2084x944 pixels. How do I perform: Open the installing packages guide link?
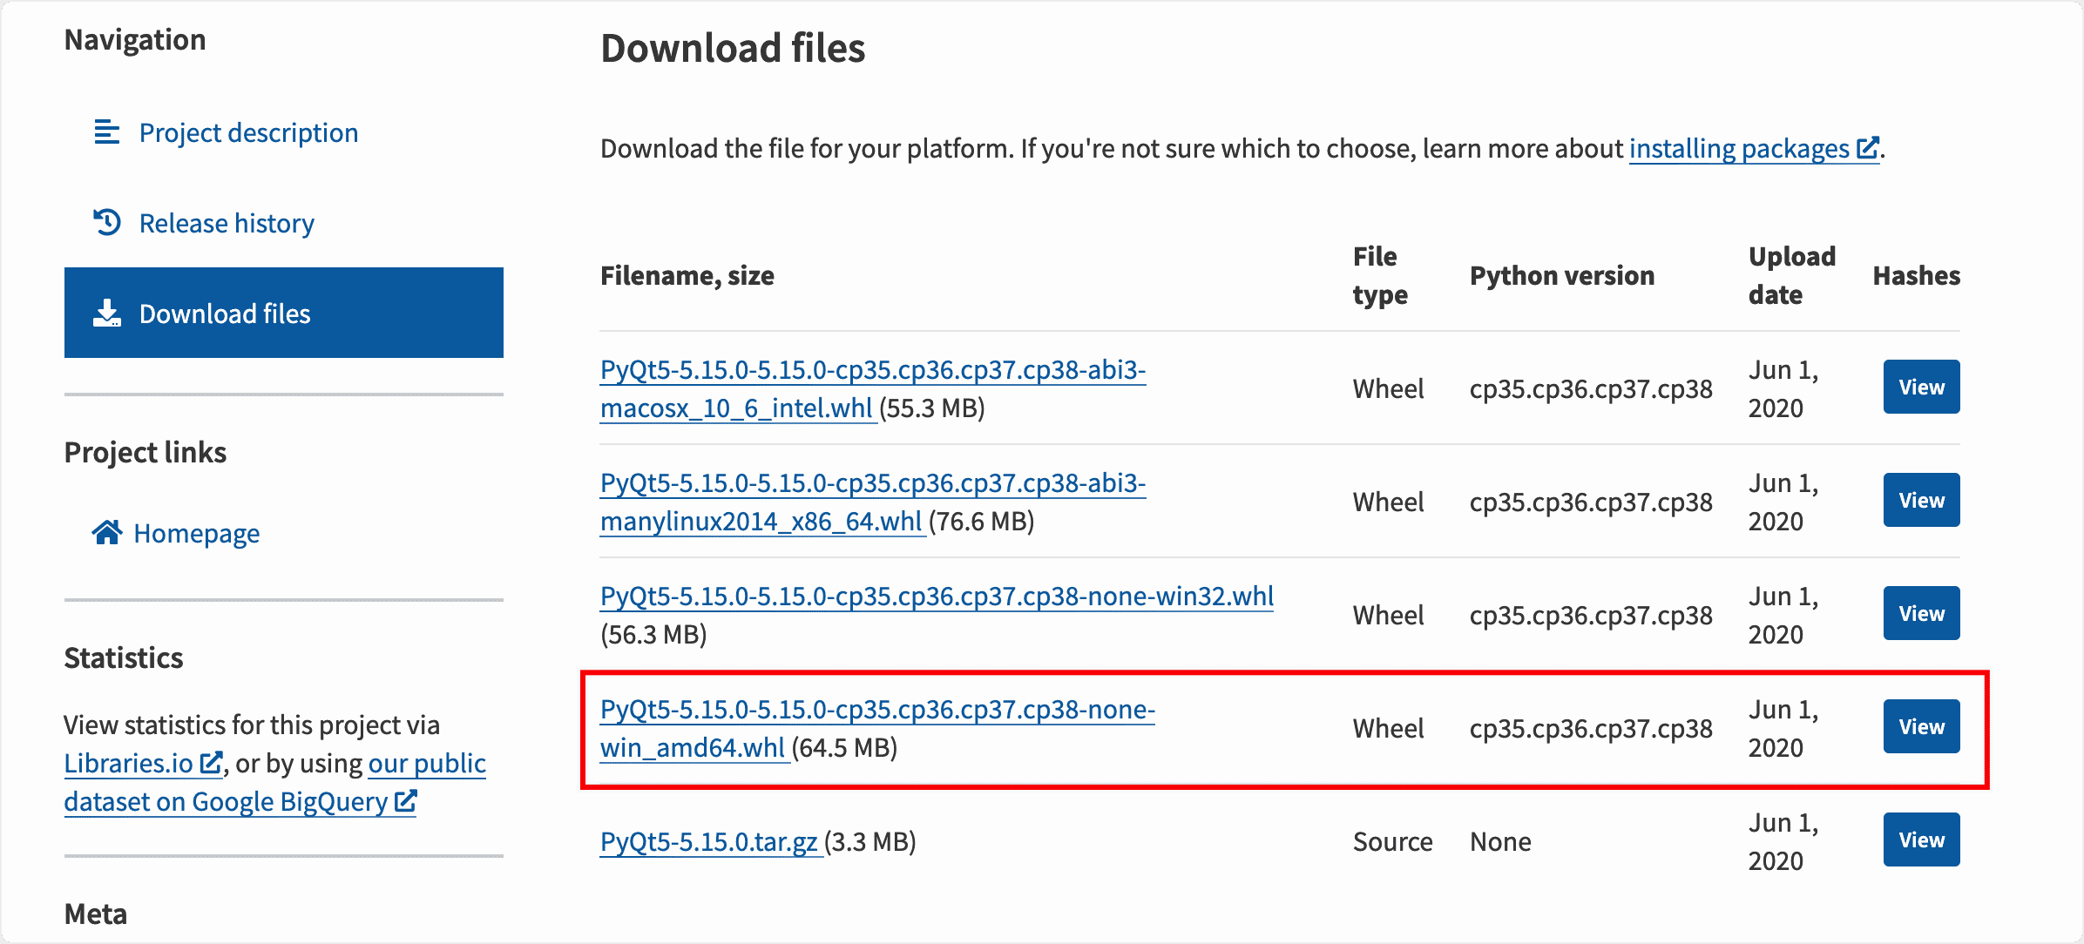pyautogui.click(x=1738, y=149)
